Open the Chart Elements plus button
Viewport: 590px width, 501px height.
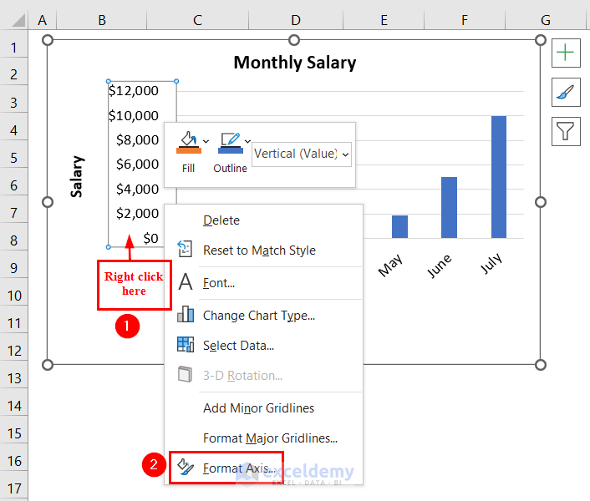click(566, 53)
